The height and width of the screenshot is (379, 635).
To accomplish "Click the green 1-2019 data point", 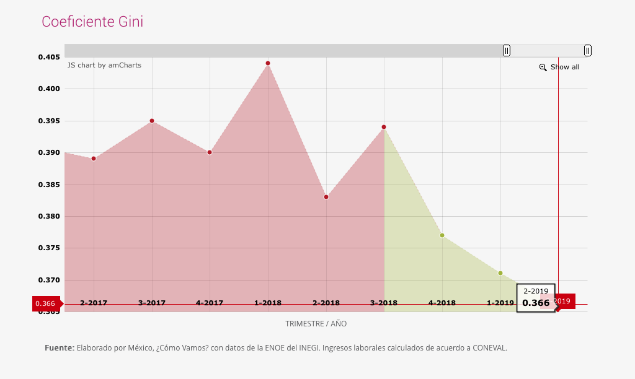I will coord(500,273).
